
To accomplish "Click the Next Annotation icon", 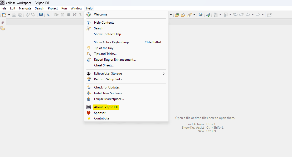I will coord(216,15).
